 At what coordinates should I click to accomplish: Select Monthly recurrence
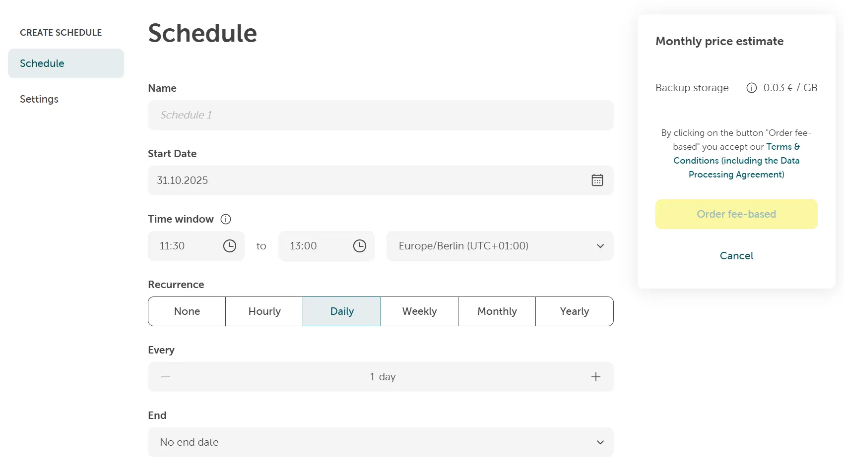496,311
